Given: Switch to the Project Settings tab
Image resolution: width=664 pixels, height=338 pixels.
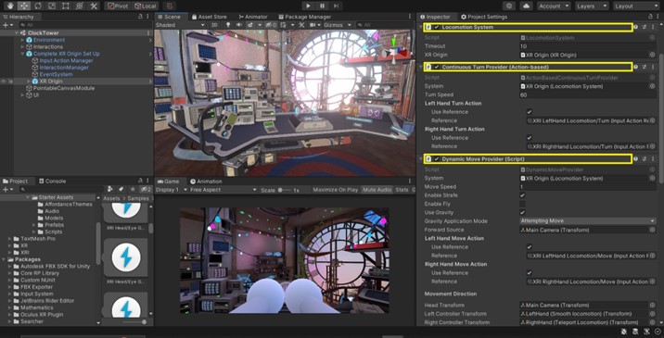Looking at the screenshot, I should click(x=483, y=17).
